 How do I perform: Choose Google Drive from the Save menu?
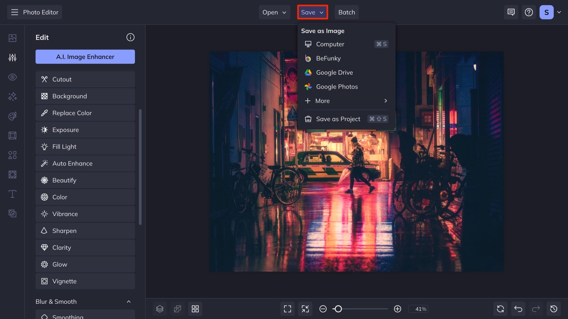[x=334, y=72]
